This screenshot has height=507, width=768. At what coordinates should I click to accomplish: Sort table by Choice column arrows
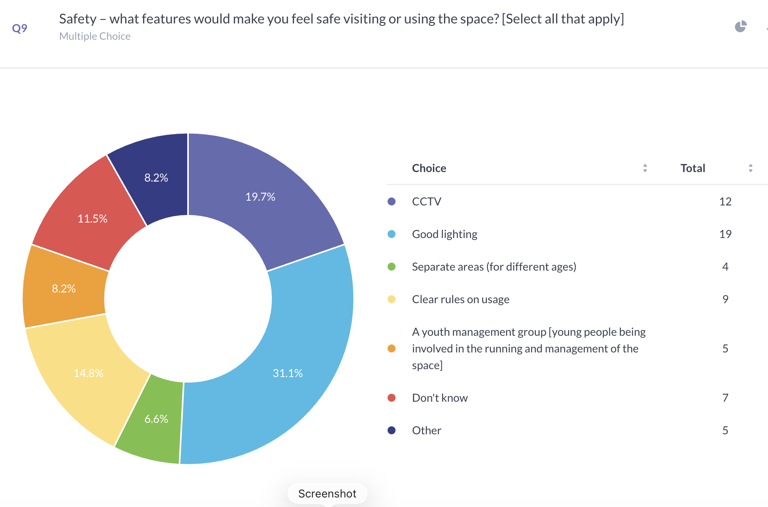[645, 168]
